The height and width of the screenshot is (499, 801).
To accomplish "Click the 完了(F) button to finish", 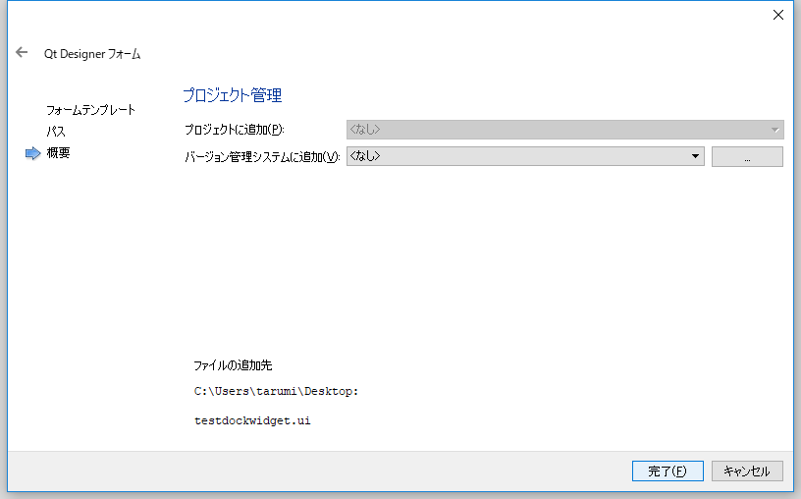I will coord(667,471).
